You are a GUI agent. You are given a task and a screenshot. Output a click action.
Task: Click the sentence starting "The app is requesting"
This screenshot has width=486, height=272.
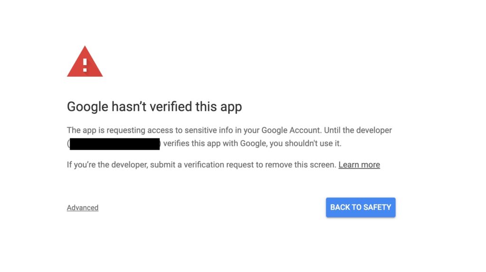click(194, 130)
